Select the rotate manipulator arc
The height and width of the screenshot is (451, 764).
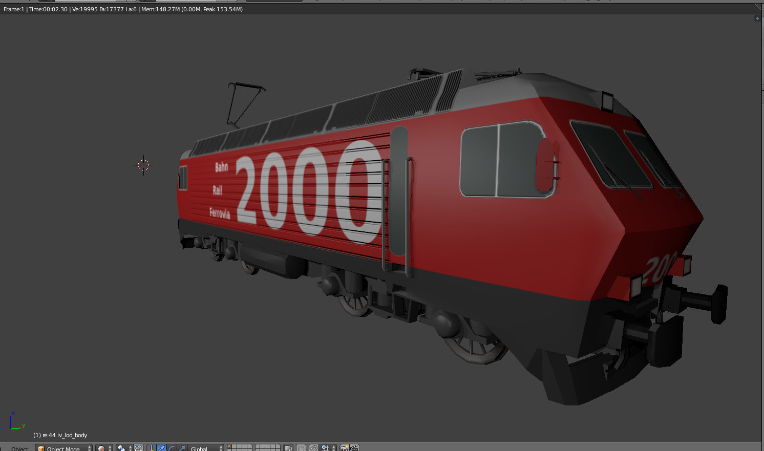(x=172, y=448)
